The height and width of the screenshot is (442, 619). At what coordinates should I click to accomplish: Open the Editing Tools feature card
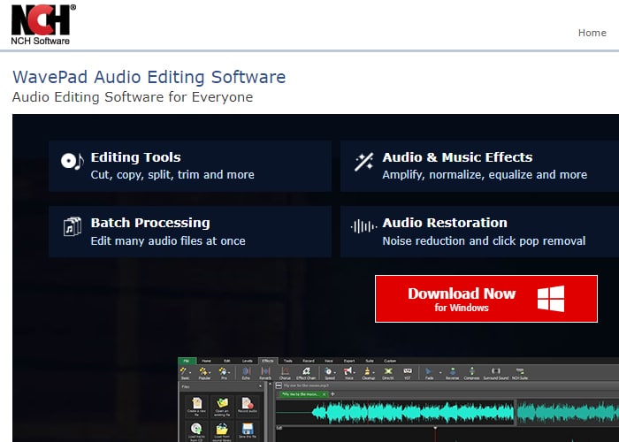[190, 166]
